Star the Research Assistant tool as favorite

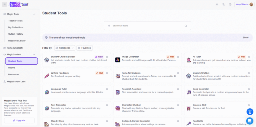[178, 89]
